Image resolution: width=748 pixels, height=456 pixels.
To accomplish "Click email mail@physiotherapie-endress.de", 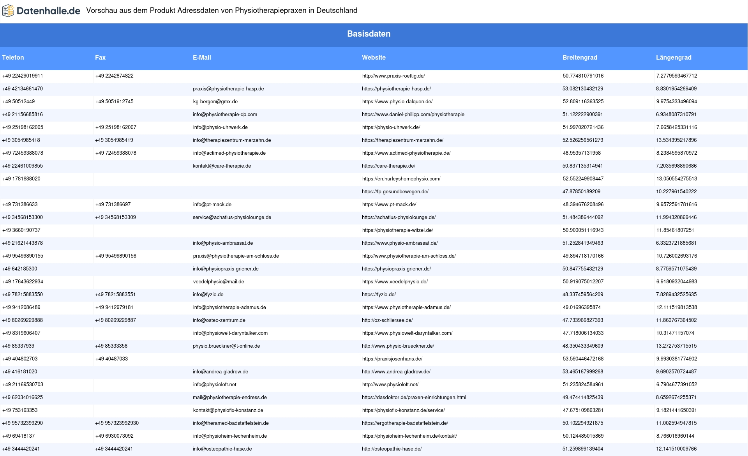I will coord(230,398).
